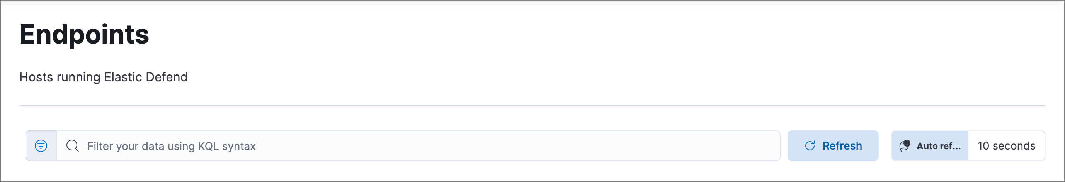Click the truncated "Auto ref..." label
This screenshot has height=182, width=1065.
pos(939,146)
